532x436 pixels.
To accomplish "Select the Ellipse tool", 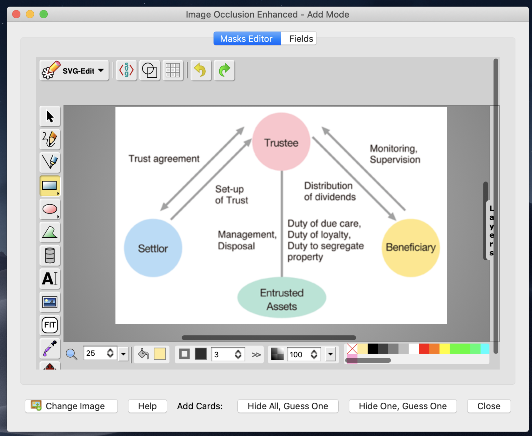I will (50, 209).
